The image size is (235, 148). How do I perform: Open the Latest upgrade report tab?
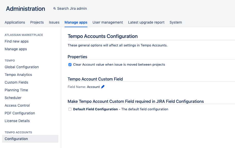(146, 22)
